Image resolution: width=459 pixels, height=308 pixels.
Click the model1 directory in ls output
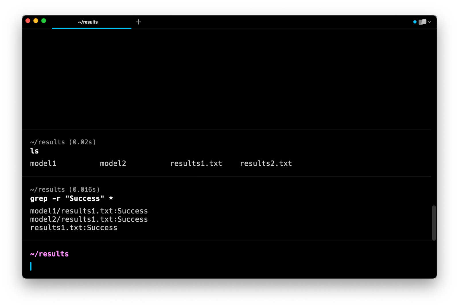(x=43, y=164)
